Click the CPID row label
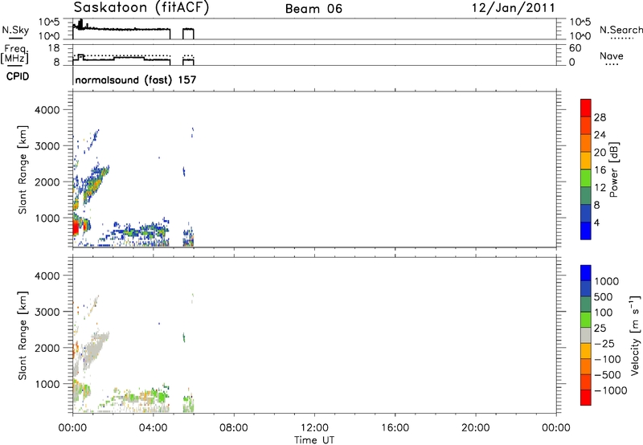Viewport: 643px width, 445px height. [x=18, y=76]
